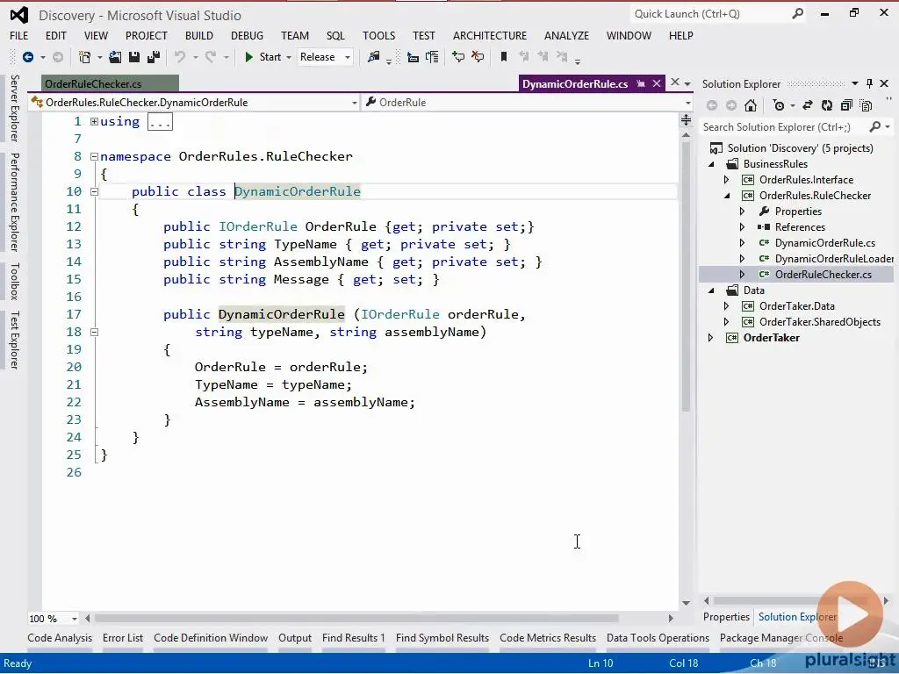Open the BUILD menu

(x=198, y=36)
